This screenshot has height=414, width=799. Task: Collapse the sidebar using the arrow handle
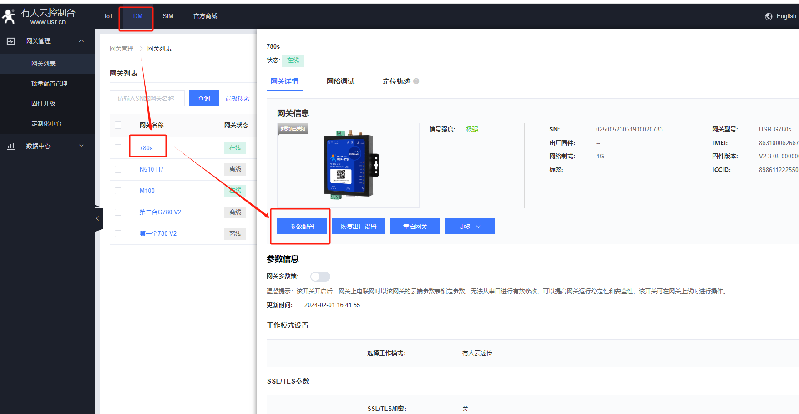pyautogui.click(x=98, y=219)
